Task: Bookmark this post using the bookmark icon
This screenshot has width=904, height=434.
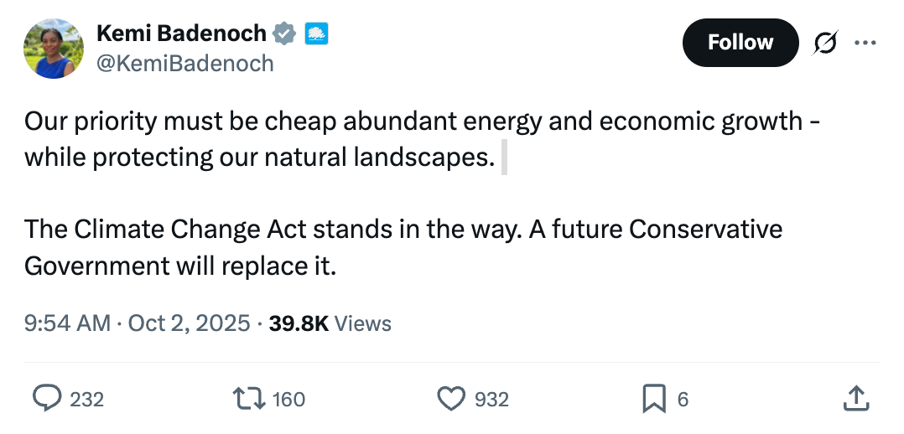Action: (x=654, y=399)
